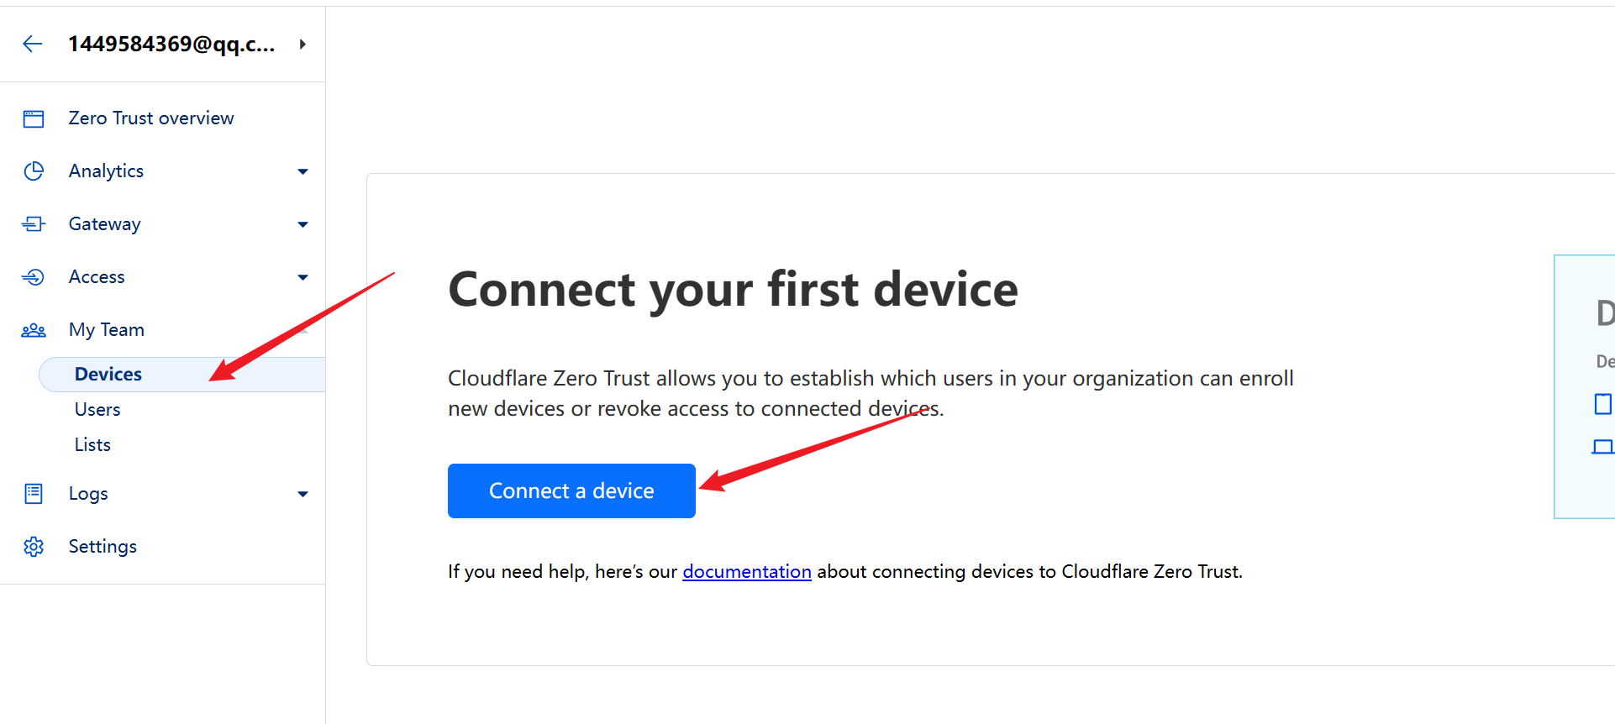1615x724 pixels.
Task: Select Devices under My Team
Action: pos(108,374)
